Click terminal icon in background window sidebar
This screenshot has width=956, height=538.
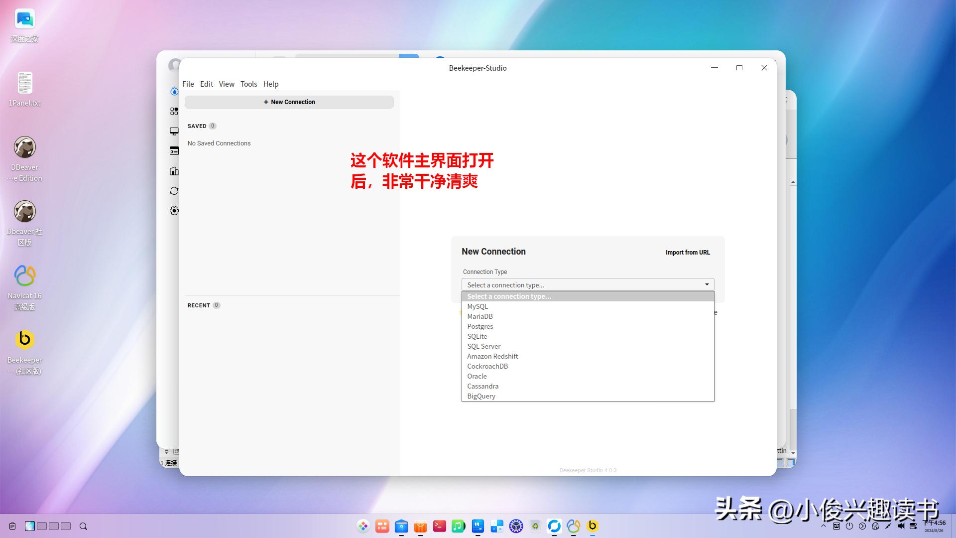click(x=174, y=151)
